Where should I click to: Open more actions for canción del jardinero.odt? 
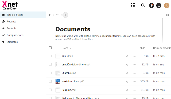point(135,65)
